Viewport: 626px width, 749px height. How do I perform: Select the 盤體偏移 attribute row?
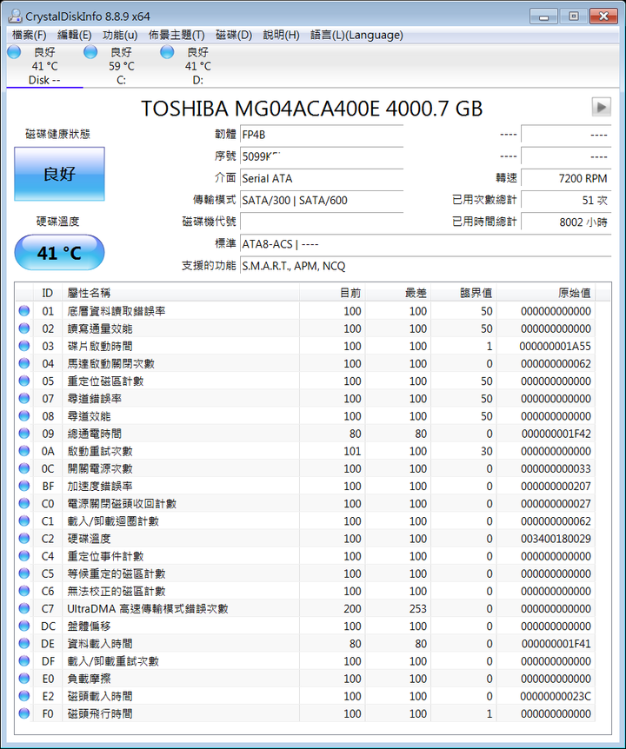click(x=305, y=626)
